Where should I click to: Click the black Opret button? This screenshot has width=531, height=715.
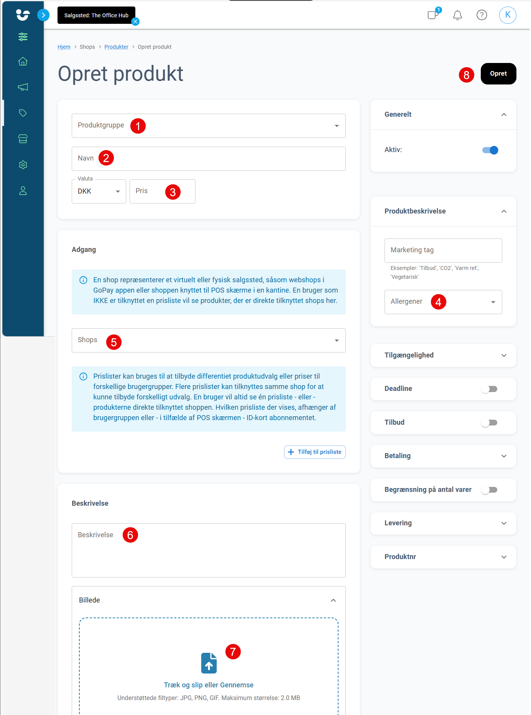point(498,74)
